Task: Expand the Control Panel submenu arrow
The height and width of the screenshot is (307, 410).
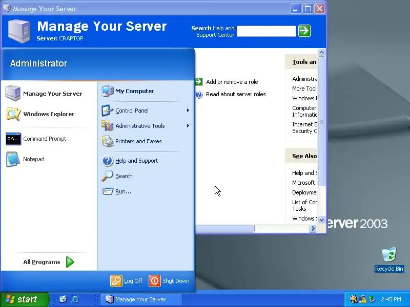Action: tap(188, 111)
